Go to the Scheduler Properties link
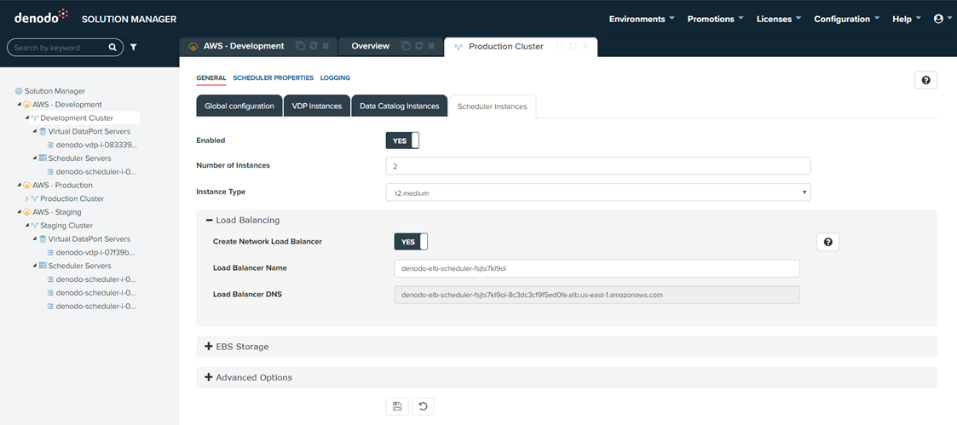Viewport: 957px width, 425px height. pos(273,78)
